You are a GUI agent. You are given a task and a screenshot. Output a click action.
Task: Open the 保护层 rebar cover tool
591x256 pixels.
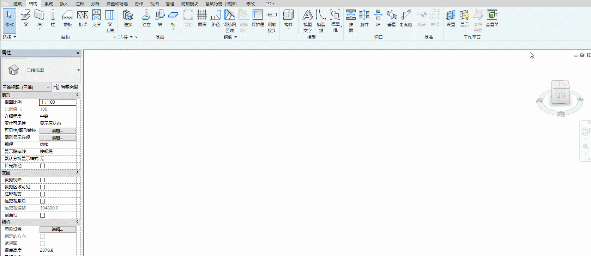click(258, 19)
